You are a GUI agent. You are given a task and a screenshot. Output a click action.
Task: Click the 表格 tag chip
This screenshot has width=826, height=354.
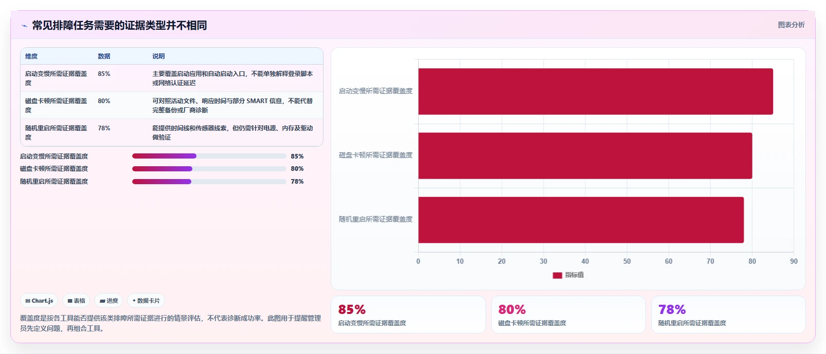[76, 301]
